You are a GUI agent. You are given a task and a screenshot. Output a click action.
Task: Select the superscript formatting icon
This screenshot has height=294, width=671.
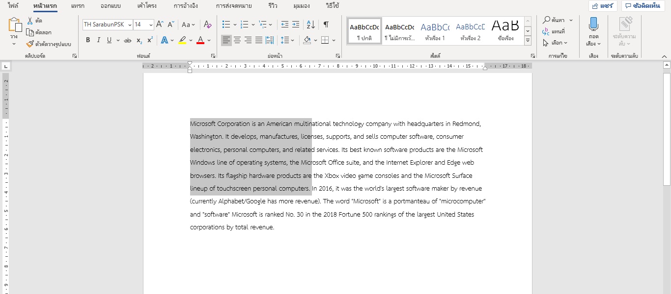[149, 40]
